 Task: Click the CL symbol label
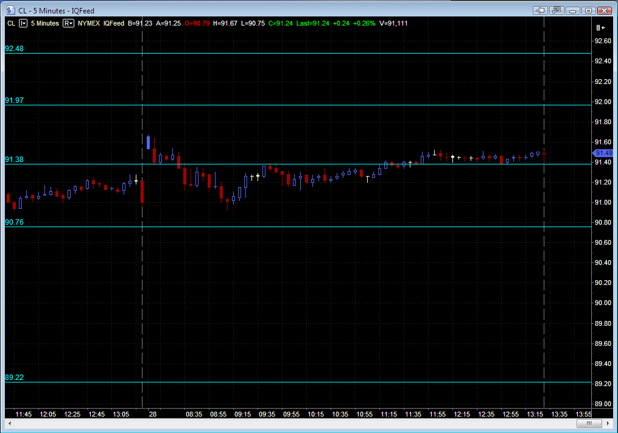click(x=11, y=23)
